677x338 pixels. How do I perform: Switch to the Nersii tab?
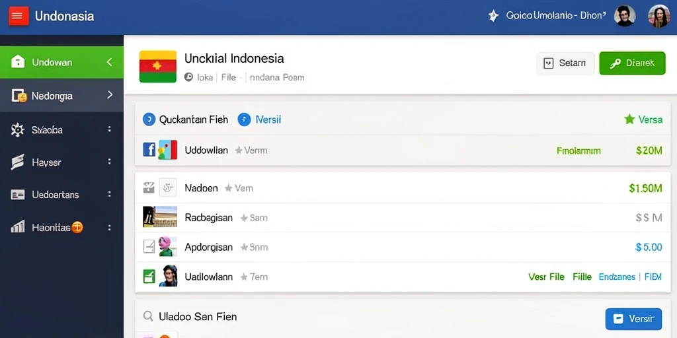click(x=268, y=119)
